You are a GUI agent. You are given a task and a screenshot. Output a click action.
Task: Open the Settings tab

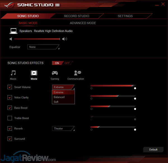[x=125, y=16]
